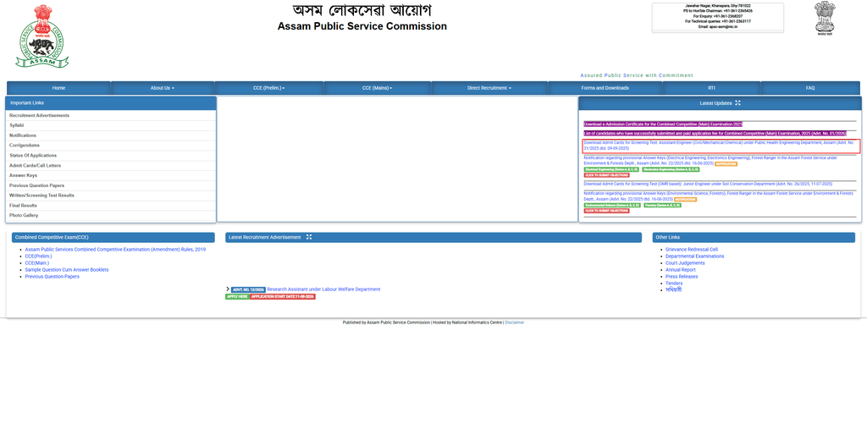Expand the Latest Updates panel with fullscreen icon
This screenshot has width=867, height=430.
click(737, 103)
